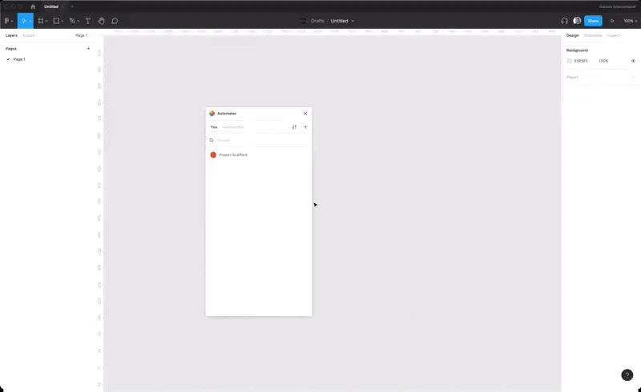Edit the E5E5E5 background hex value
This screenshot has width=641, height=392.
581,61
